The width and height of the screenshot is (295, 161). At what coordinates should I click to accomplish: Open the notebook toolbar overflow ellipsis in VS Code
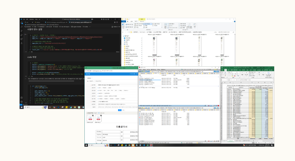90,27
